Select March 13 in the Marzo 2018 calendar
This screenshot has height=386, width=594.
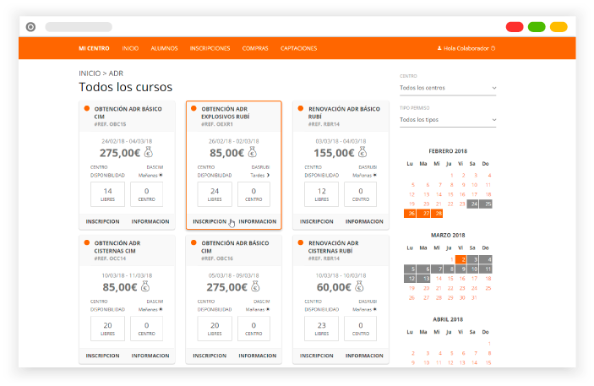tap(424, 279)
